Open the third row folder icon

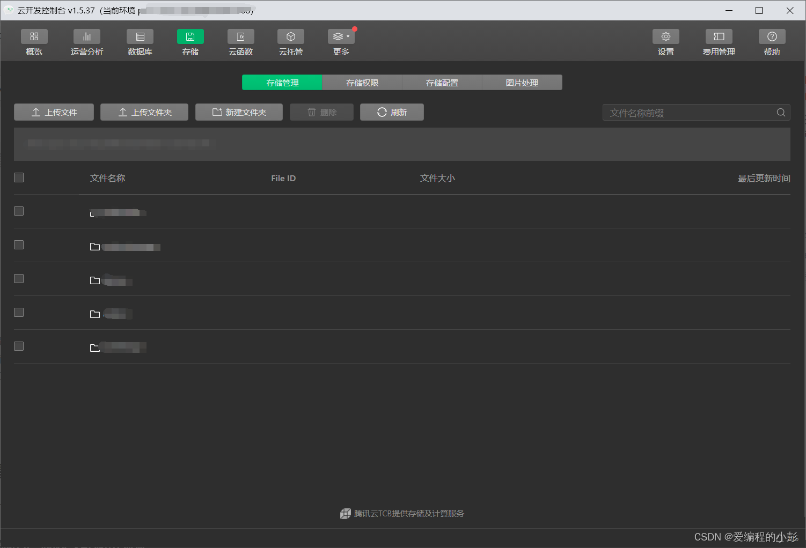tap(95, 280)
